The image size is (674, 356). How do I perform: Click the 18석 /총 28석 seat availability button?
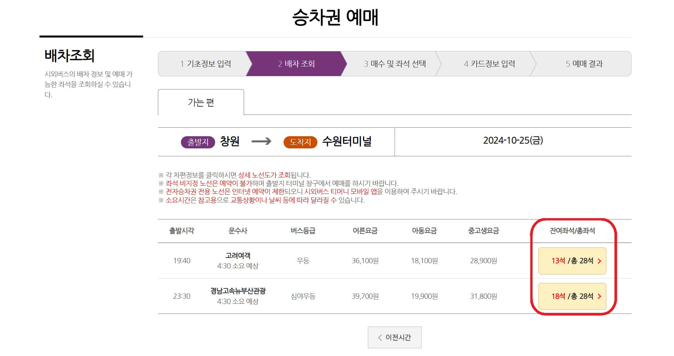572,296
